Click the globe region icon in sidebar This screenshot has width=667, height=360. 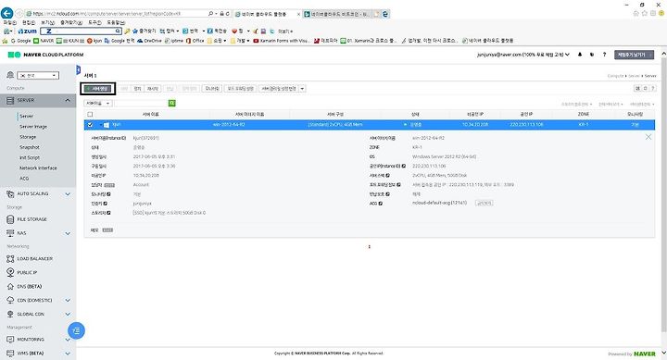tap(10, 75)
